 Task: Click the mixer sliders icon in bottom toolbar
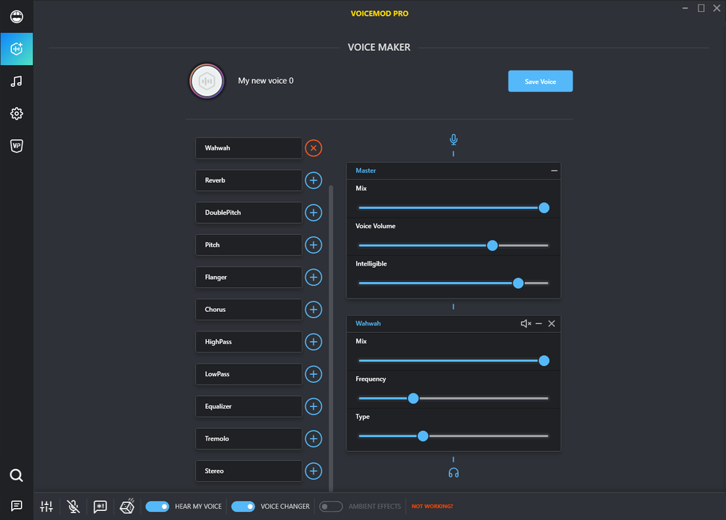point(46,507)
